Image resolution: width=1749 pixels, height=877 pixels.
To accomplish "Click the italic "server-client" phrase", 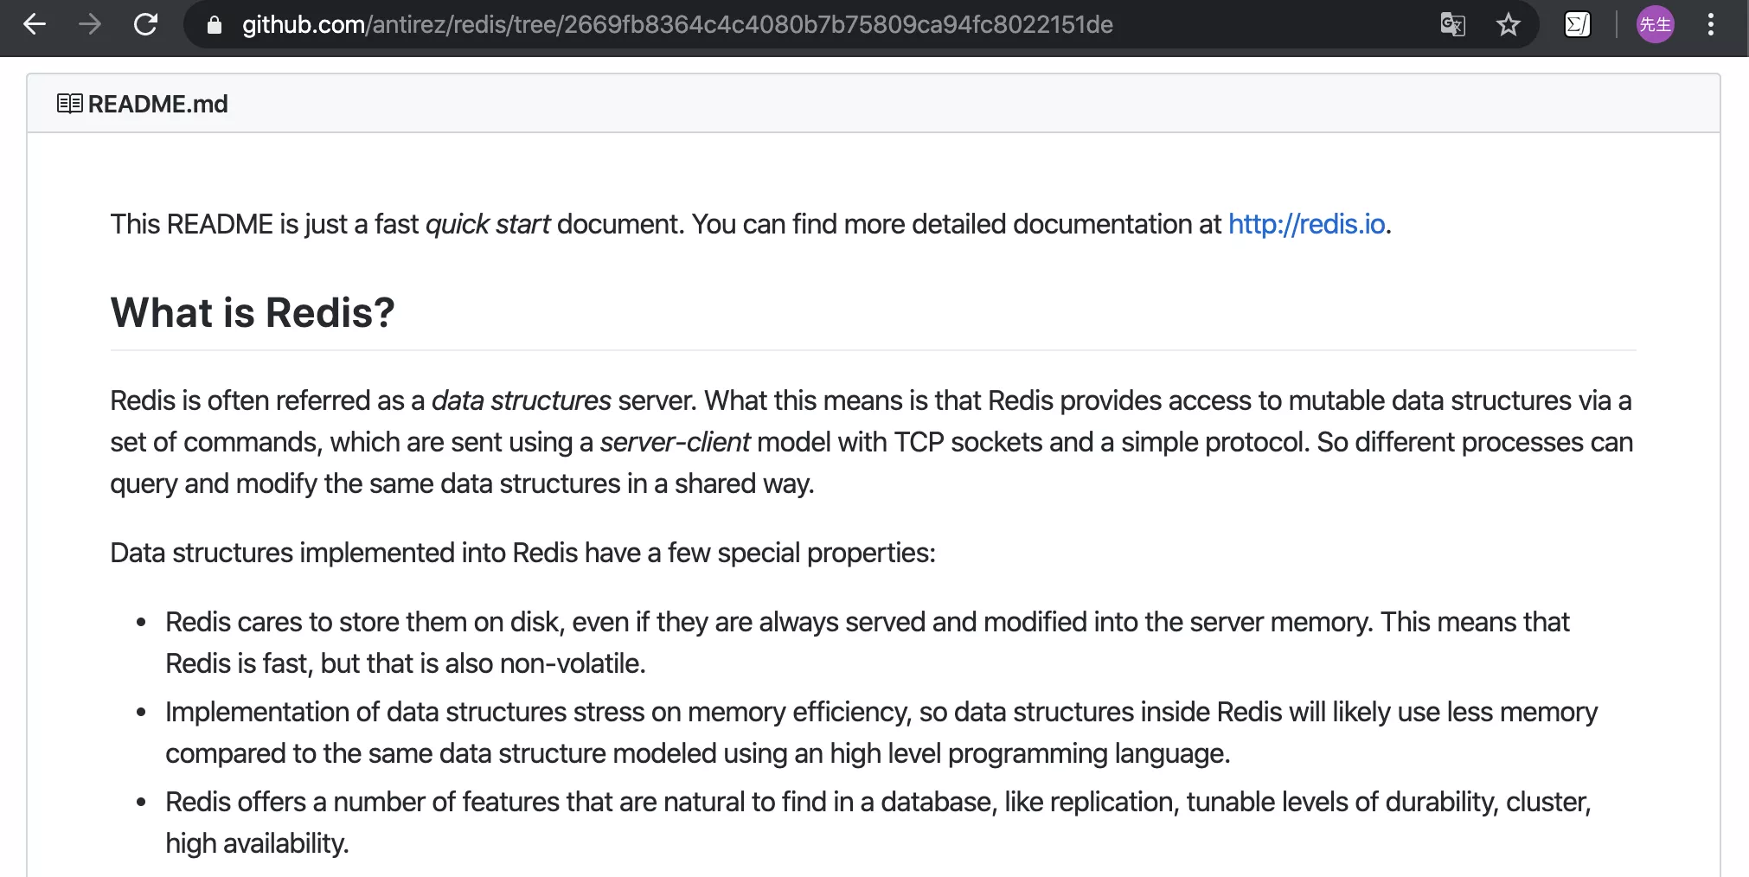I will point(675,442).
